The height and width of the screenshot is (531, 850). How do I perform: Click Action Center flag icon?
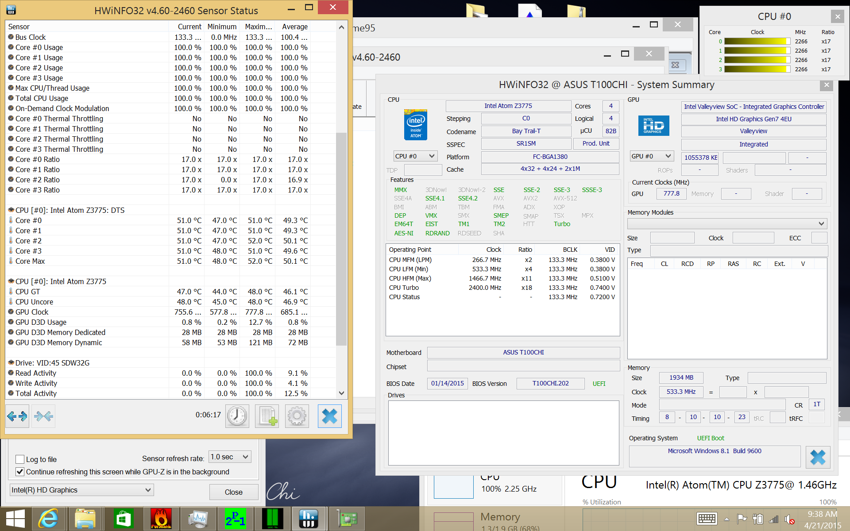[742, 519]
